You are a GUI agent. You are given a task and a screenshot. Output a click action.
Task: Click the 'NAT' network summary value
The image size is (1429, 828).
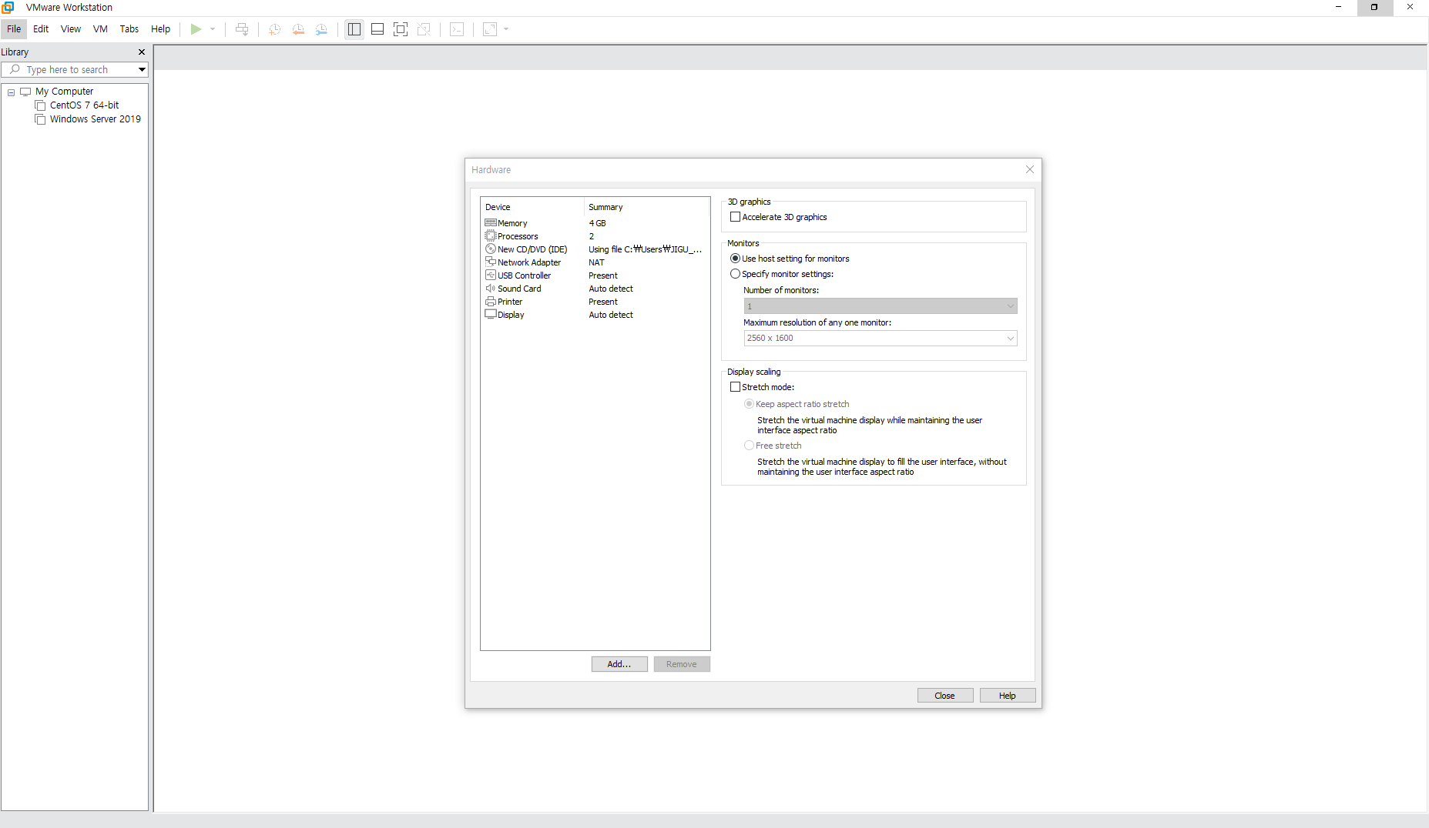coord(596,262)
